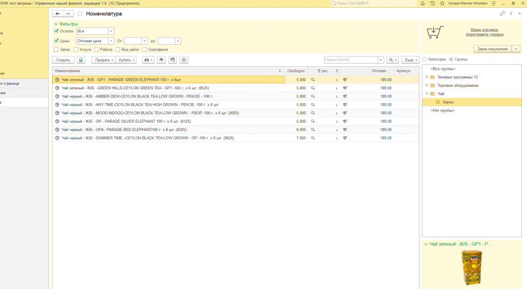Open the search options magnifier dropdown
This screenshot has height=289, width=527.
393,60
